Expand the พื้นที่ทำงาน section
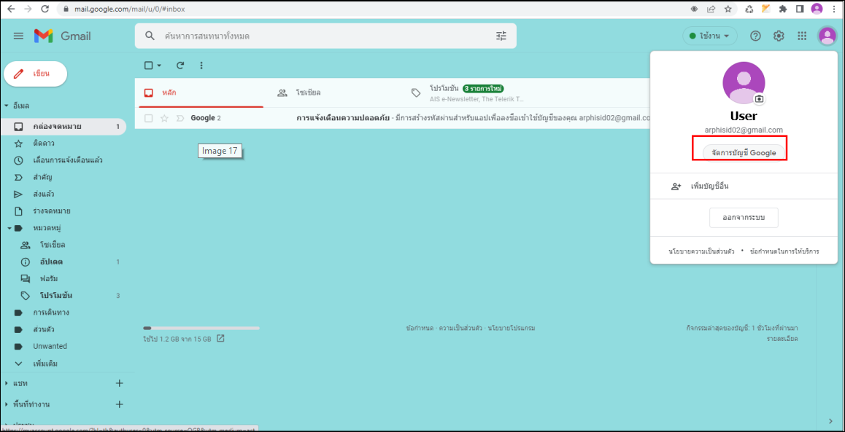This screenshot has width=845, height=432. coord(6,404)
